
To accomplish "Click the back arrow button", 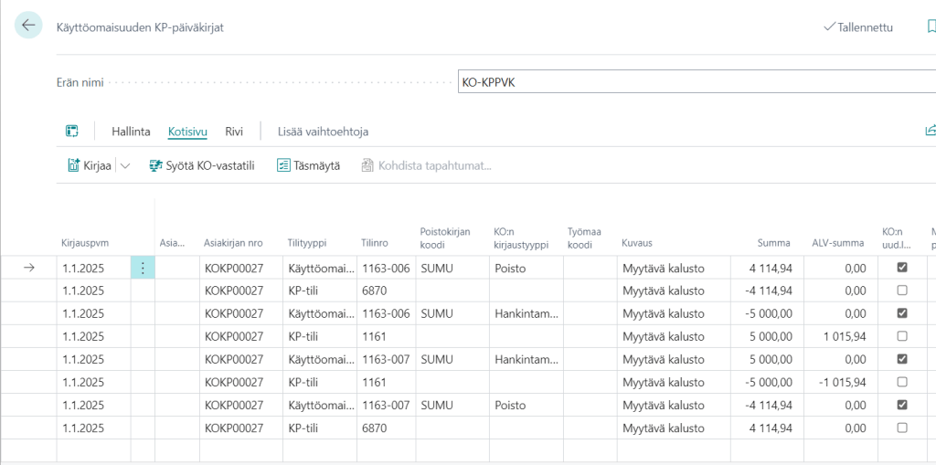I will click(28, 26).
